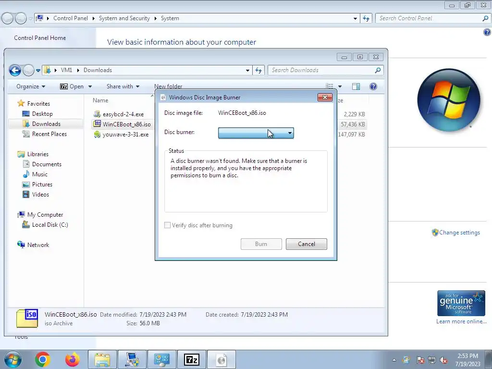Click Open with 7z icon toolbar button

click(x=72, y=86)
